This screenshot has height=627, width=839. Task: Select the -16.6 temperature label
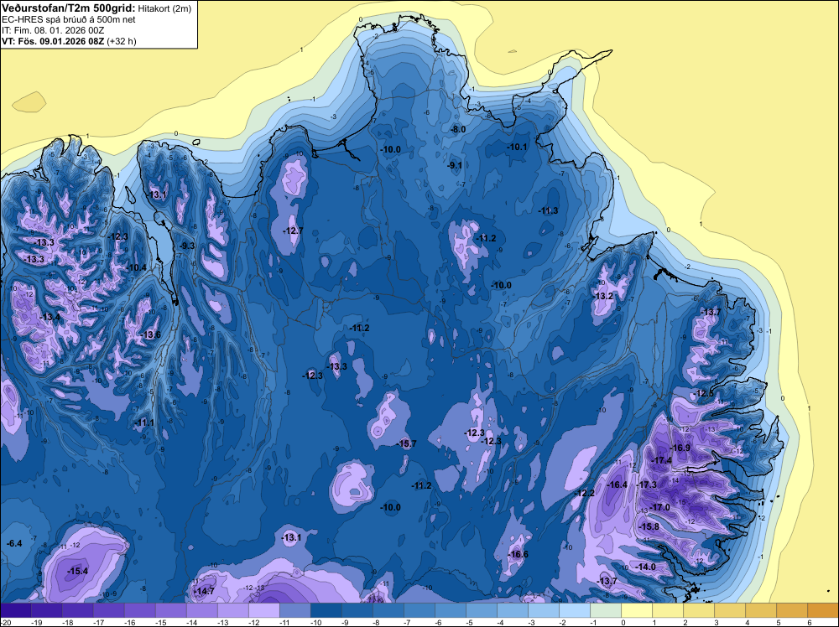[518, 554]
